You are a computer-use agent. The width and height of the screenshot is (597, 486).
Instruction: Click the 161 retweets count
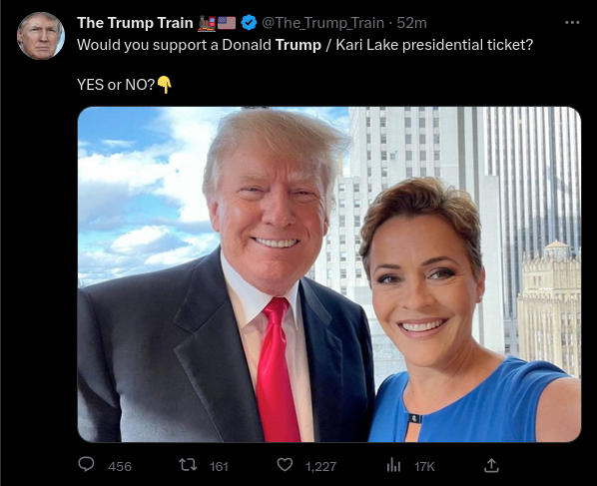click(x=219, y=467)
